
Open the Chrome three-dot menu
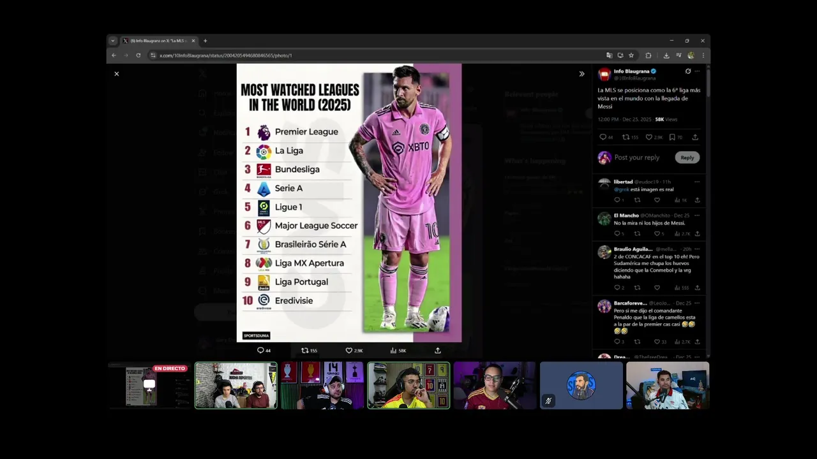click(x=703, y=55)
